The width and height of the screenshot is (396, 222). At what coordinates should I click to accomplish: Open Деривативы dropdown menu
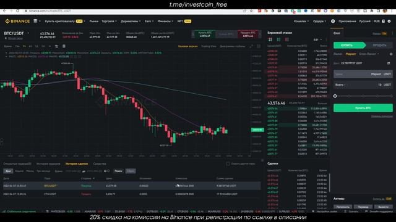pyautogui.click(x=131, y=21)
